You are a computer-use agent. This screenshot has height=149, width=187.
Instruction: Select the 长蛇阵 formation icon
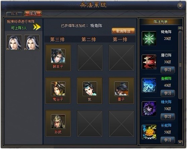(x=149, y=132)
